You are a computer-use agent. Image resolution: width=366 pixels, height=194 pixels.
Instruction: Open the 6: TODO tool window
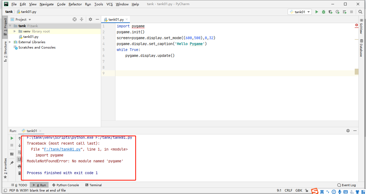pos(19,185)
